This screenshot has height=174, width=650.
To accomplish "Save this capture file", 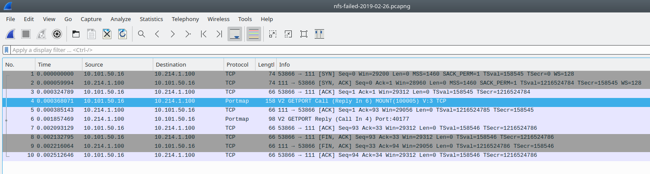I will [x=92, y=34].
